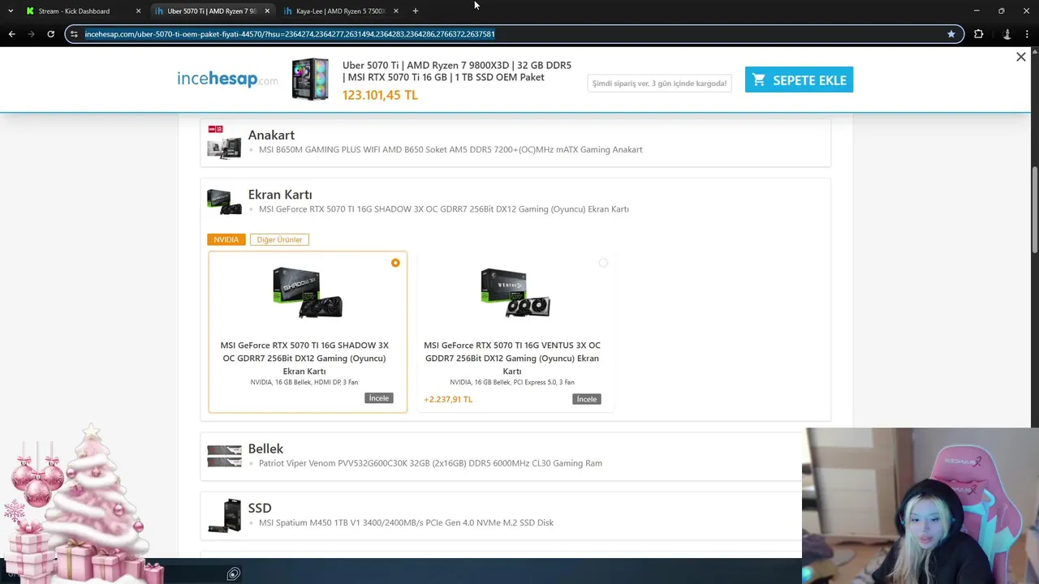Click the motherboard icon beside Anakart
The width and height of the screenshot is (1039, 584).
[224, 142]
